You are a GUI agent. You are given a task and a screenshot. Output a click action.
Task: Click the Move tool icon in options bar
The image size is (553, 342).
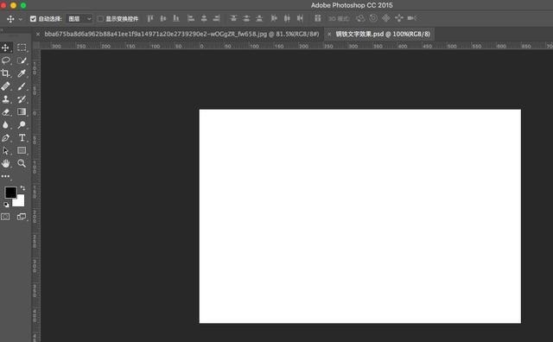[x=10, y=19]
